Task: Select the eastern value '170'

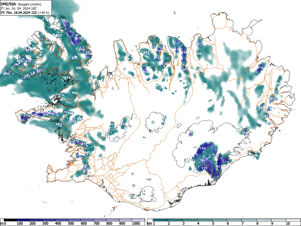Action: [260, 68]
